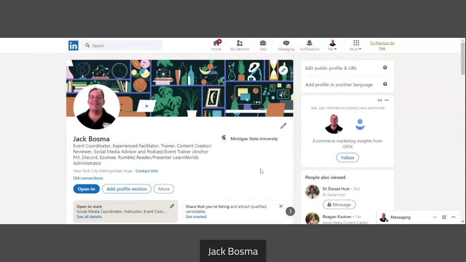The image size is (466, 262).
Task: Open My Network page
Action: coord(240,45)
